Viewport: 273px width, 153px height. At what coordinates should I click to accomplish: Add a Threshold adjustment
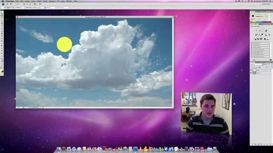tap(261, 39)
